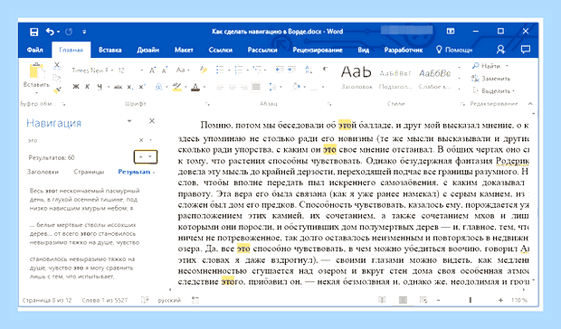Toggle underline Ч formatting
Screen dimensions: 561x329
pos(100,87)
